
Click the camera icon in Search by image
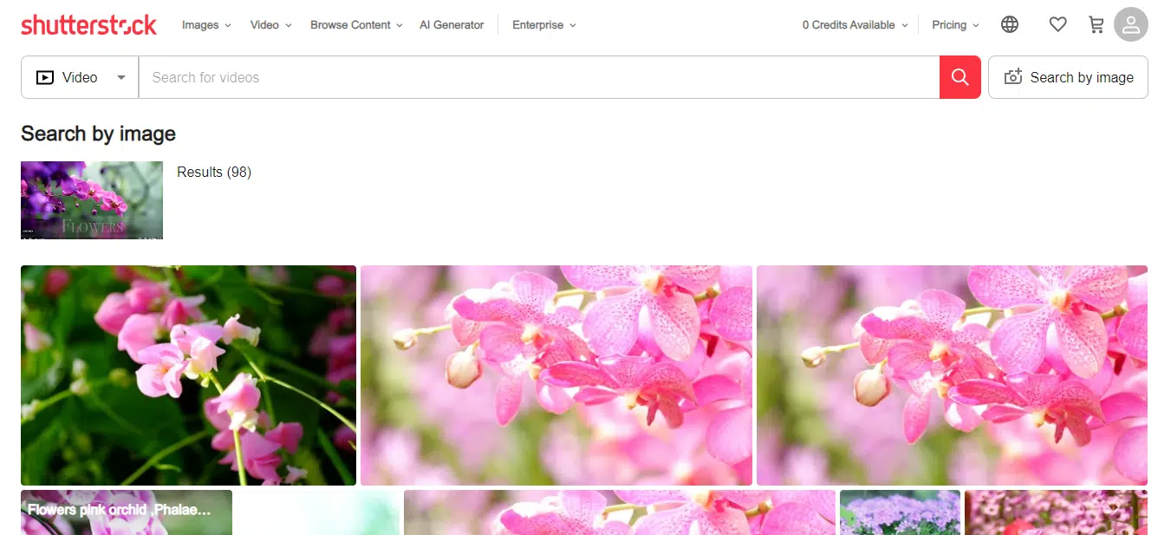[1012, 77]
